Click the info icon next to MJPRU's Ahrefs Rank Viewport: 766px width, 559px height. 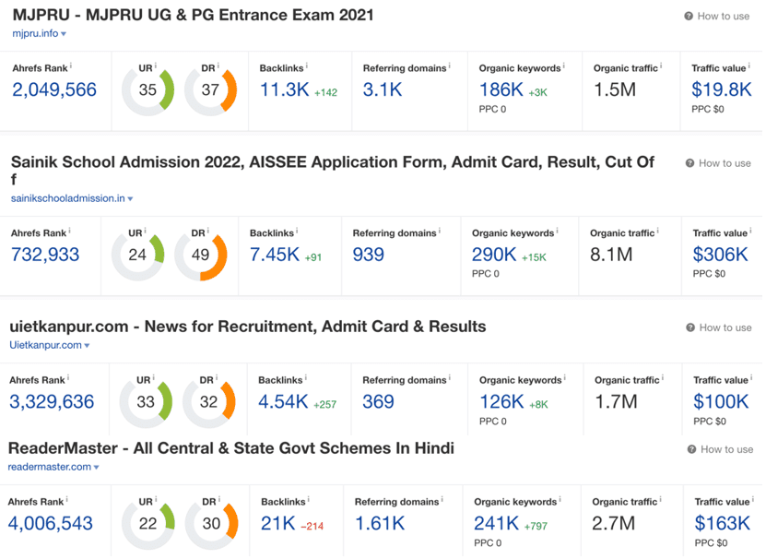pyautogui.click(x=71, y=65)
